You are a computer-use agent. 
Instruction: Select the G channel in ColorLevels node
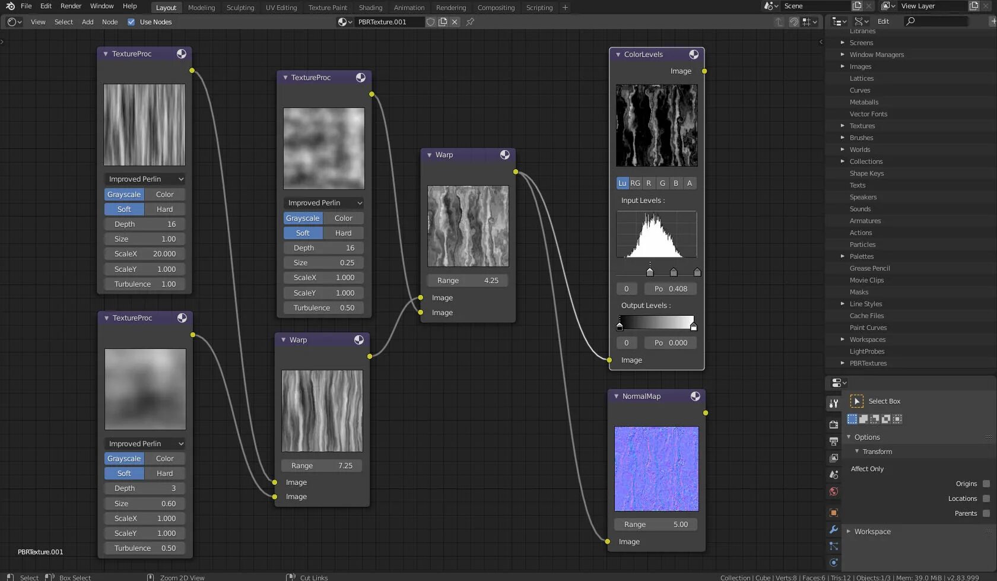662,183
